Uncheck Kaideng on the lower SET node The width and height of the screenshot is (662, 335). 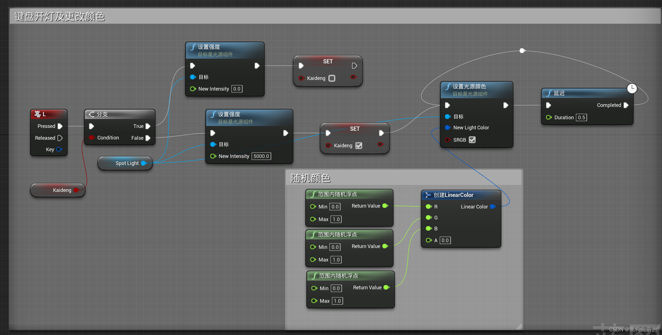click(x=359, y=146)
